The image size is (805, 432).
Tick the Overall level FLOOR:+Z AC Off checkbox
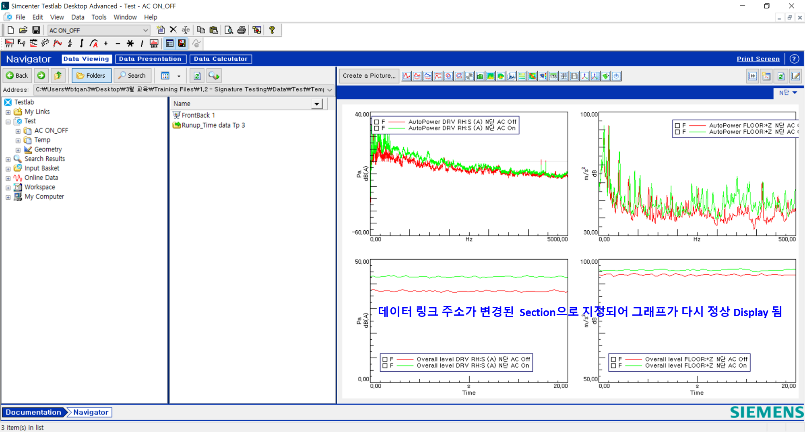click(613, 359)
